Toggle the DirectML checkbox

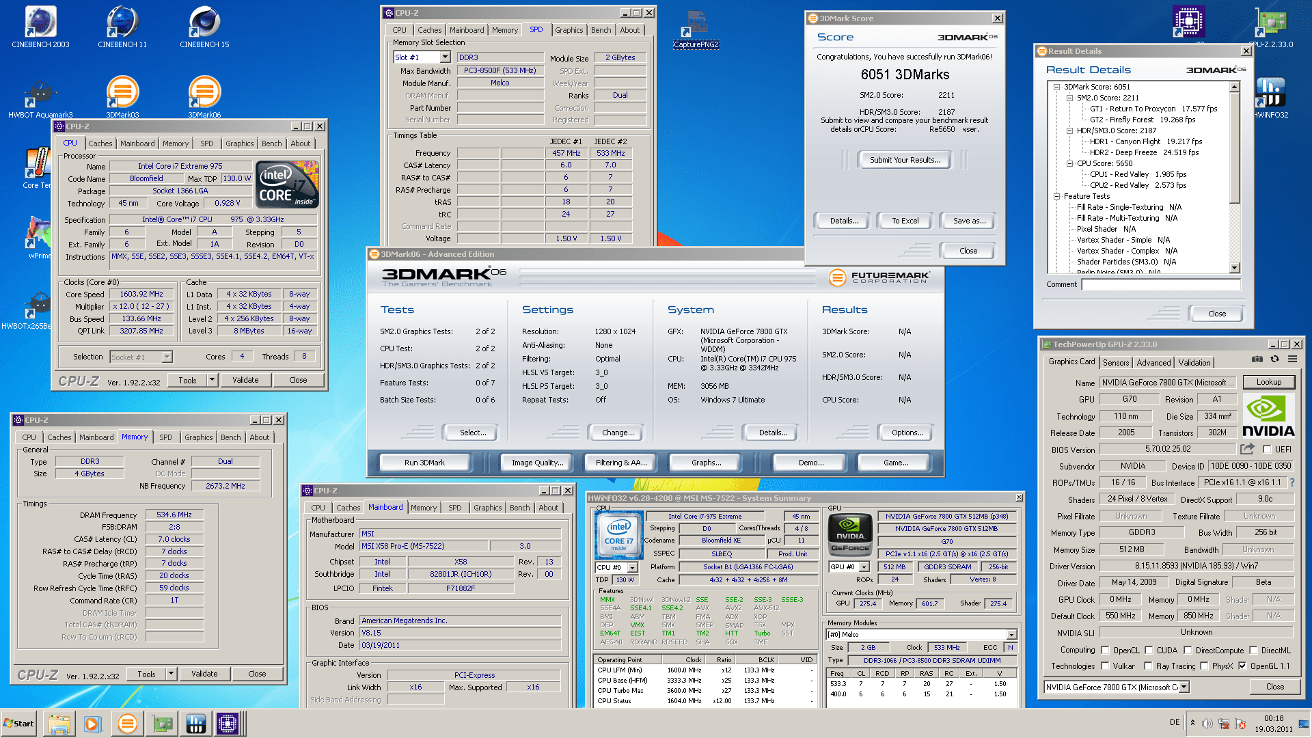[1253, 651]
